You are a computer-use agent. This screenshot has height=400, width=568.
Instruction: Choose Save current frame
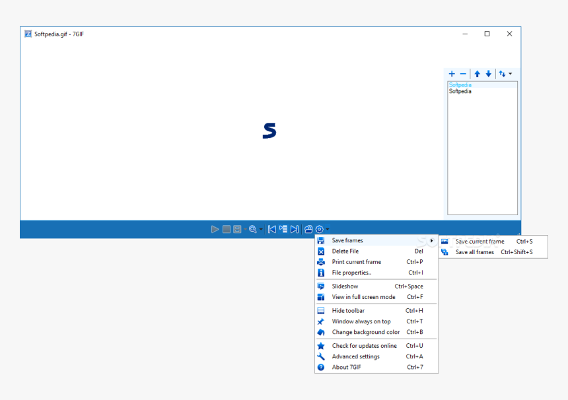click(493, 242)
